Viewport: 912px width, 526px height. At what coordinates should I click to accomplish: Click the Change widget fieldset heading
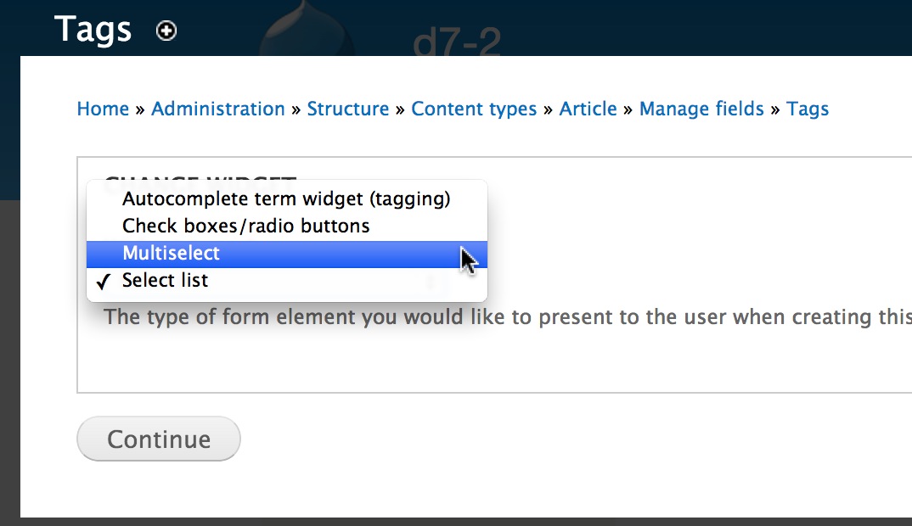point(200,180)
